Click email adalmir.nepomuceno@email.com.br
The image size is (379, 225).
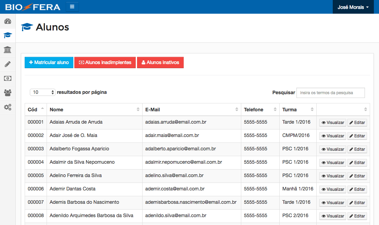(x=184, y=162)
